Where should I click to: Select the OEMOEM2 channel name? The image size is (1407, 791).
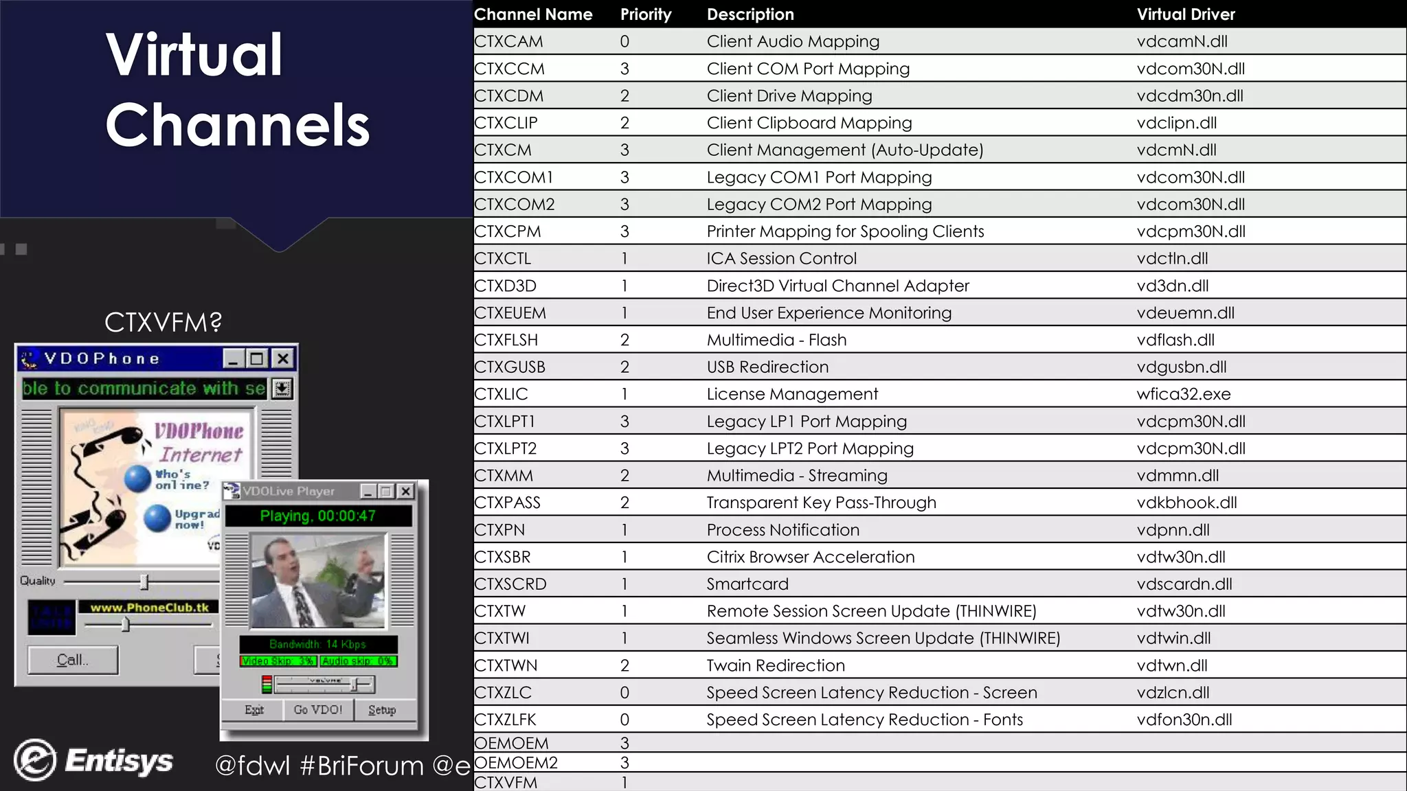coord(516,763)
